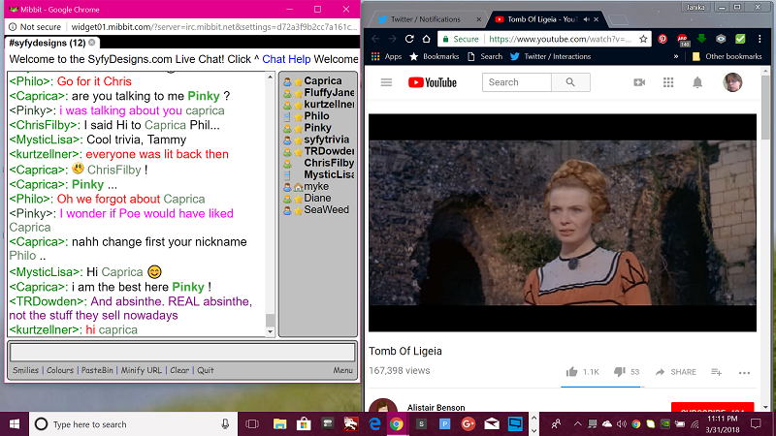Click the Pinterest extension icon
The height and width of the screenshot is (436, 776).
663,39
